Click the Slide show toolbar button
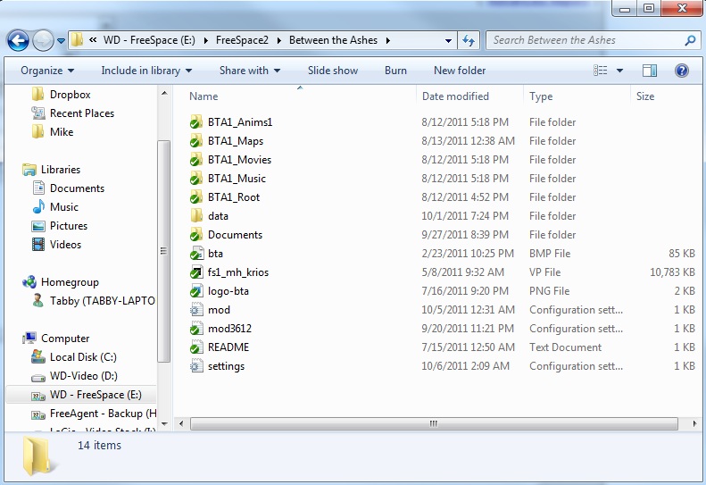Image resolution: width=706 pixels, height=485 pixels. [x=333, y=71]
